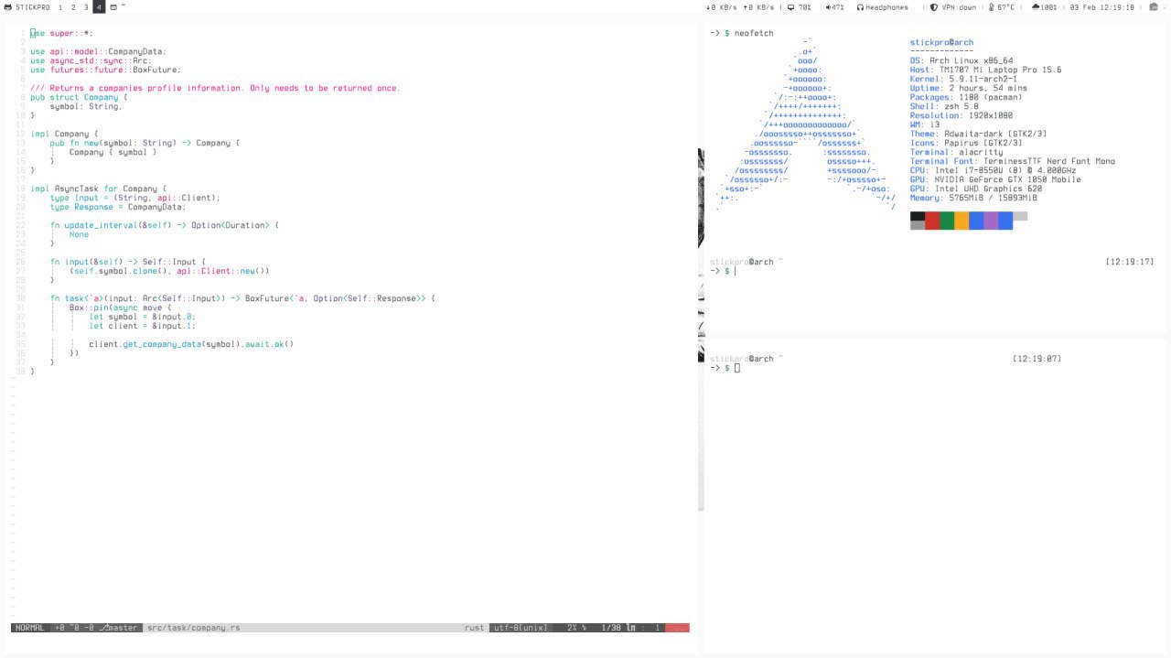The width and height of the screenshot is (1171, 658).
Task: Click the speaker volume 47% icon
Action: (828, 7)
